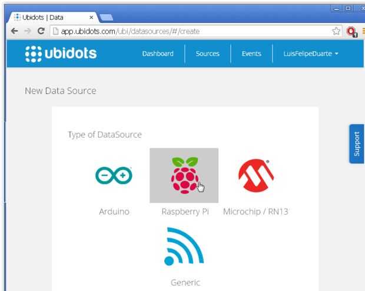This screenshot has width=365, height=291.
Task: Close the Ubidots | Data tab
Action: [91, 18]
